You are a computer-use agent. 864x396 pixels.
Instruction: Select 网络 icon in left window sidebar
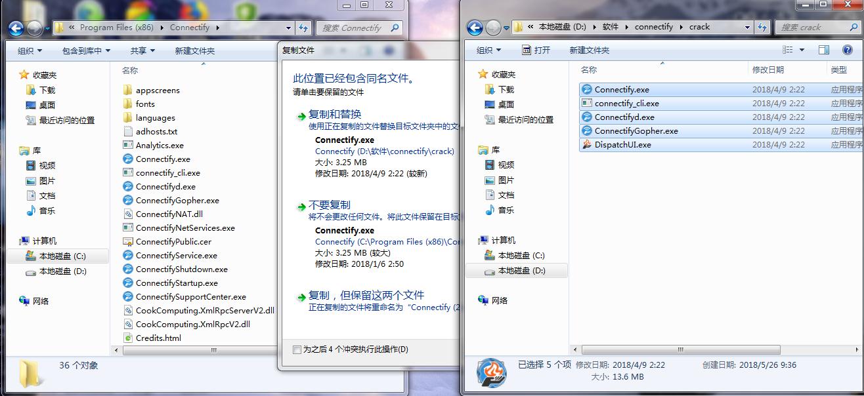24,301
